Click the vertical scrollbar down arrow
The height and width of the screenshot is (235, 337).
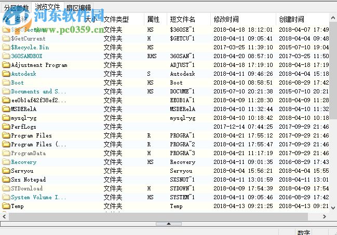coord(333,208)
